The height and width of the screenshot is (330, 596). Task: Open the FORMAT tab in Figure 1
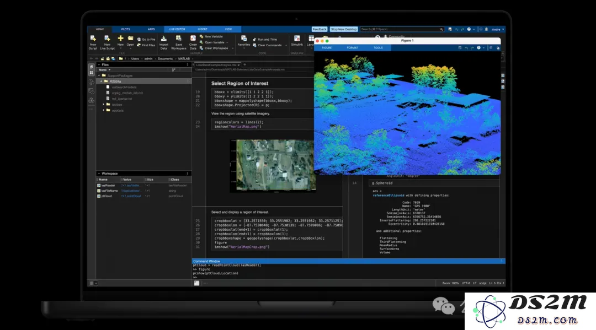click(x=352, y=48)
